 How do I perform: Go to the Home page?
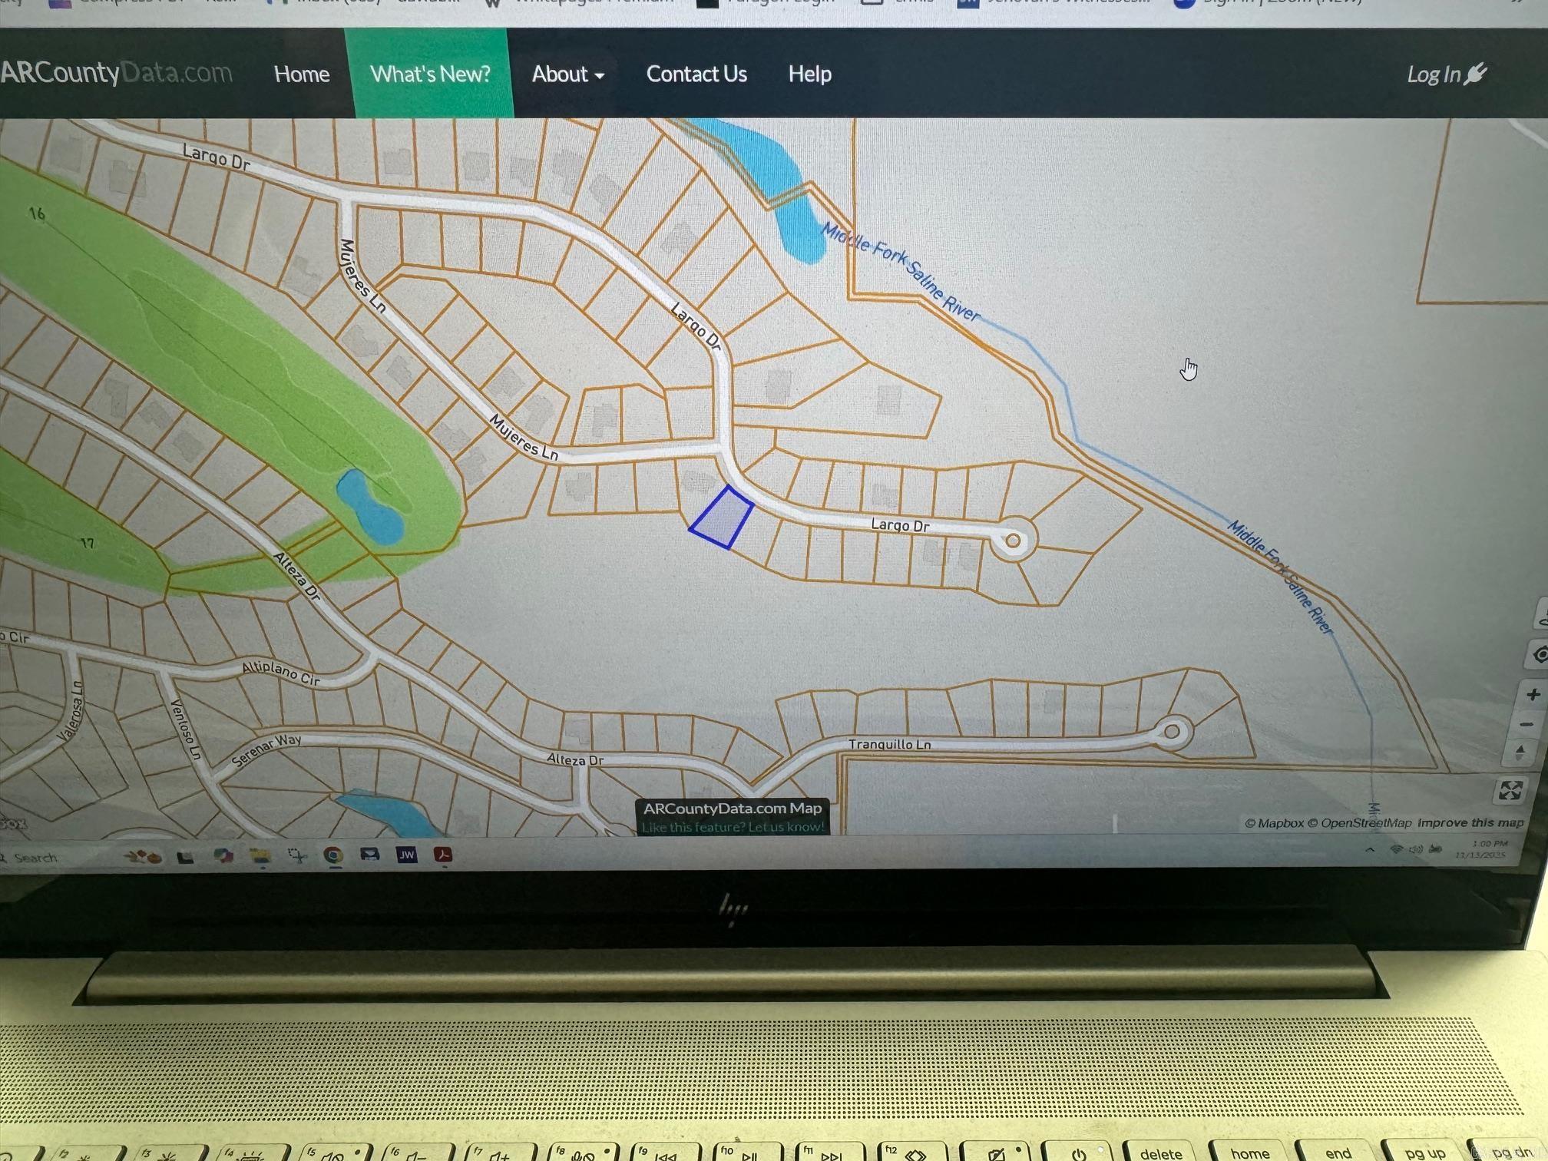point(302,74)
